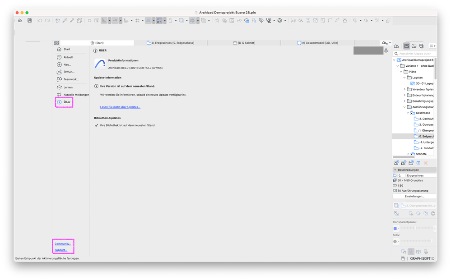Collapse the Variante 1 folder in navigator

[x=398, y=66]
